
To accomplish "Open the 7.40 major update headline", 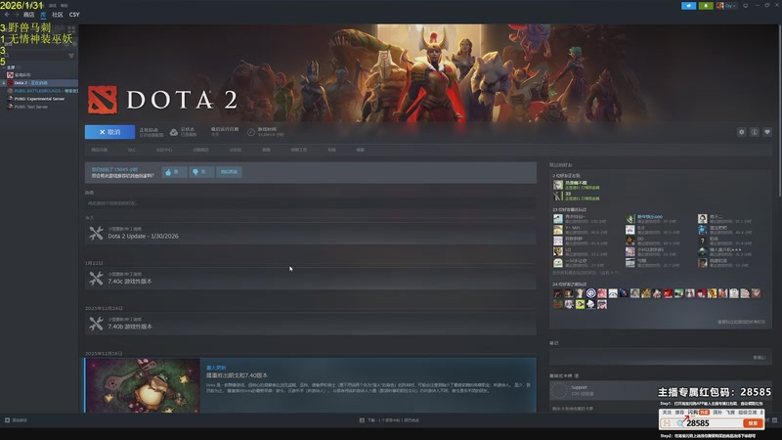I will coord(237,375).
